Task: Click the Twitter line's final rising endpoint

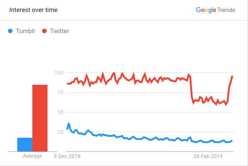Action: click(x=232, y=76)
